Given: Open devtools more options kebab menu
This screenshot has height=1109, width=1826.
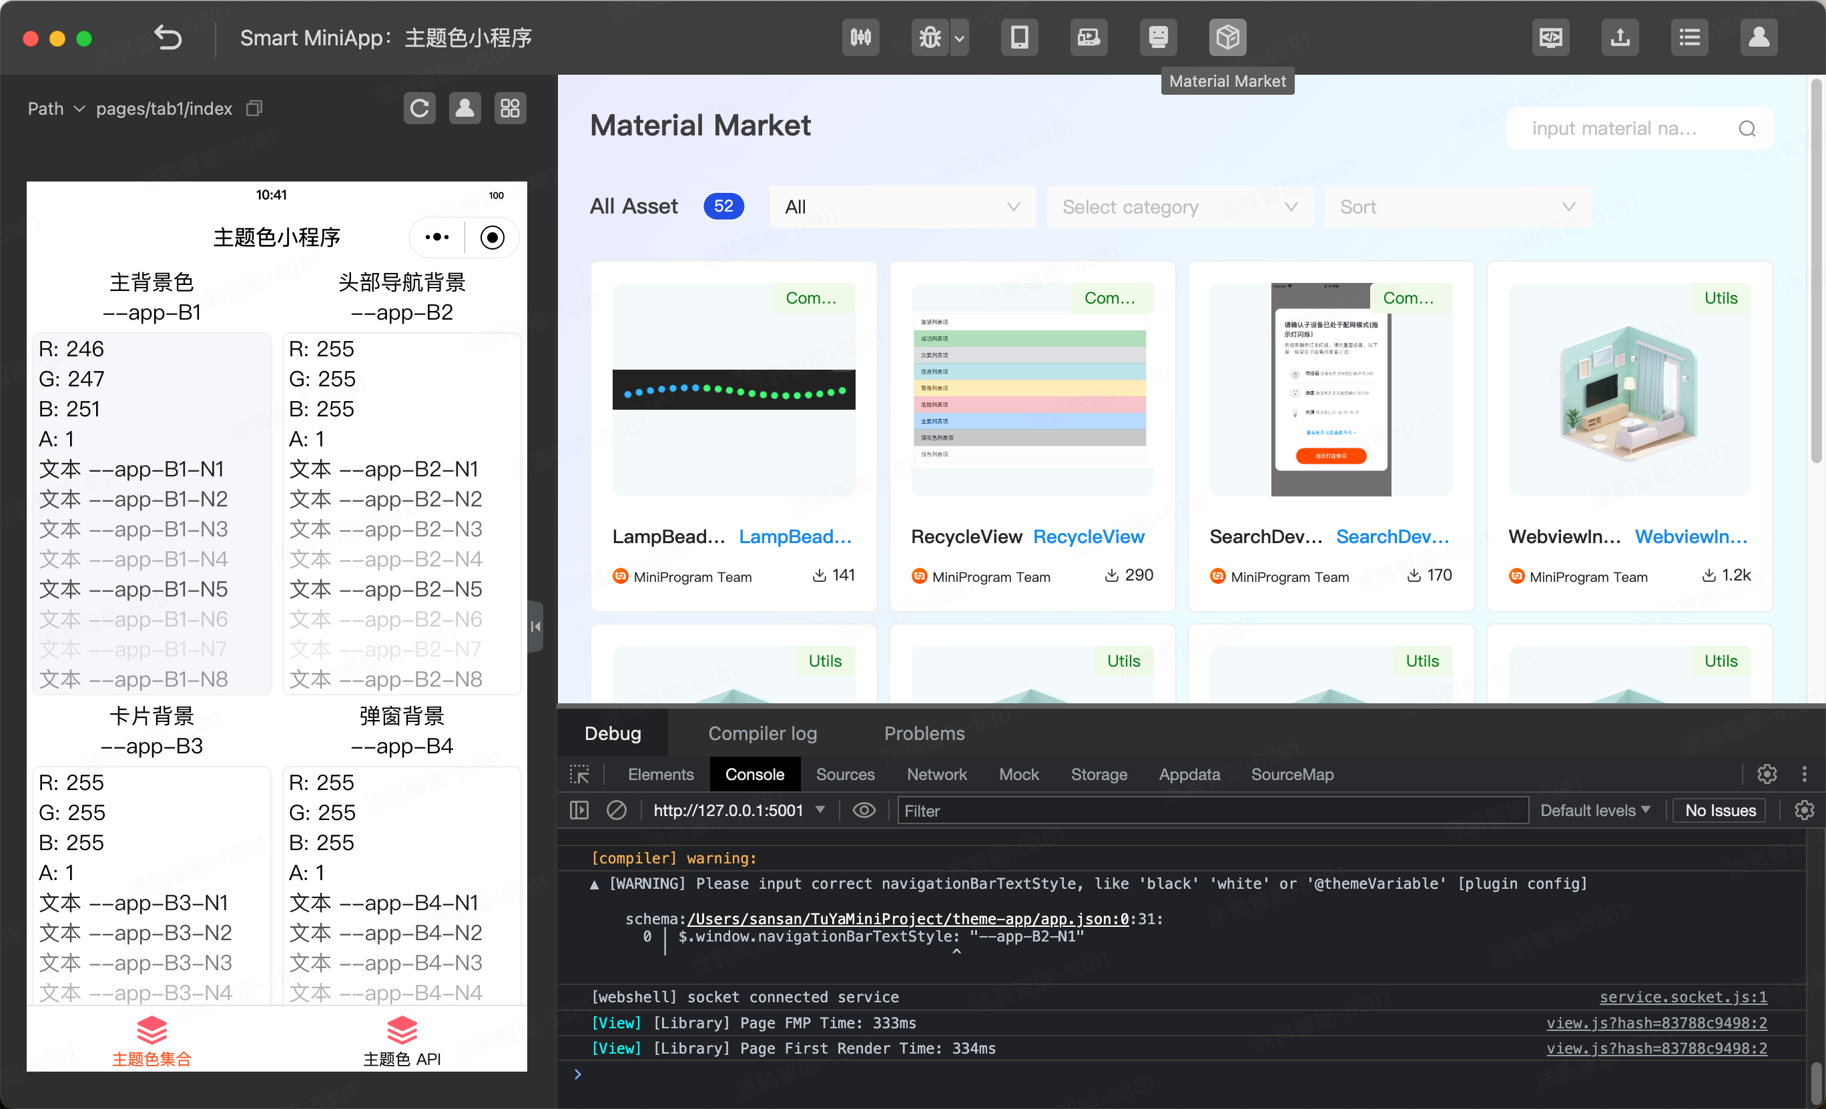Looking at the screenshot, I should pyautogui.click(x=1804, y=774).
